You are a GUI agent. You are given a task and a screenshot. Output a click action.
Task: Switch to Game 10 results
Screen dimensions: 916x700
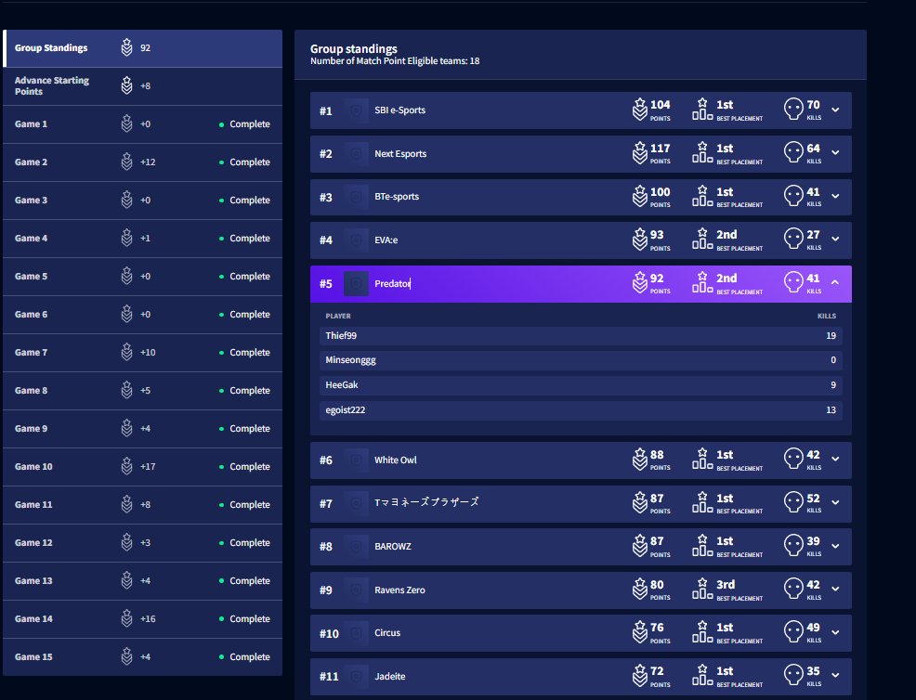pyautogui.click(x=142, y=467)
